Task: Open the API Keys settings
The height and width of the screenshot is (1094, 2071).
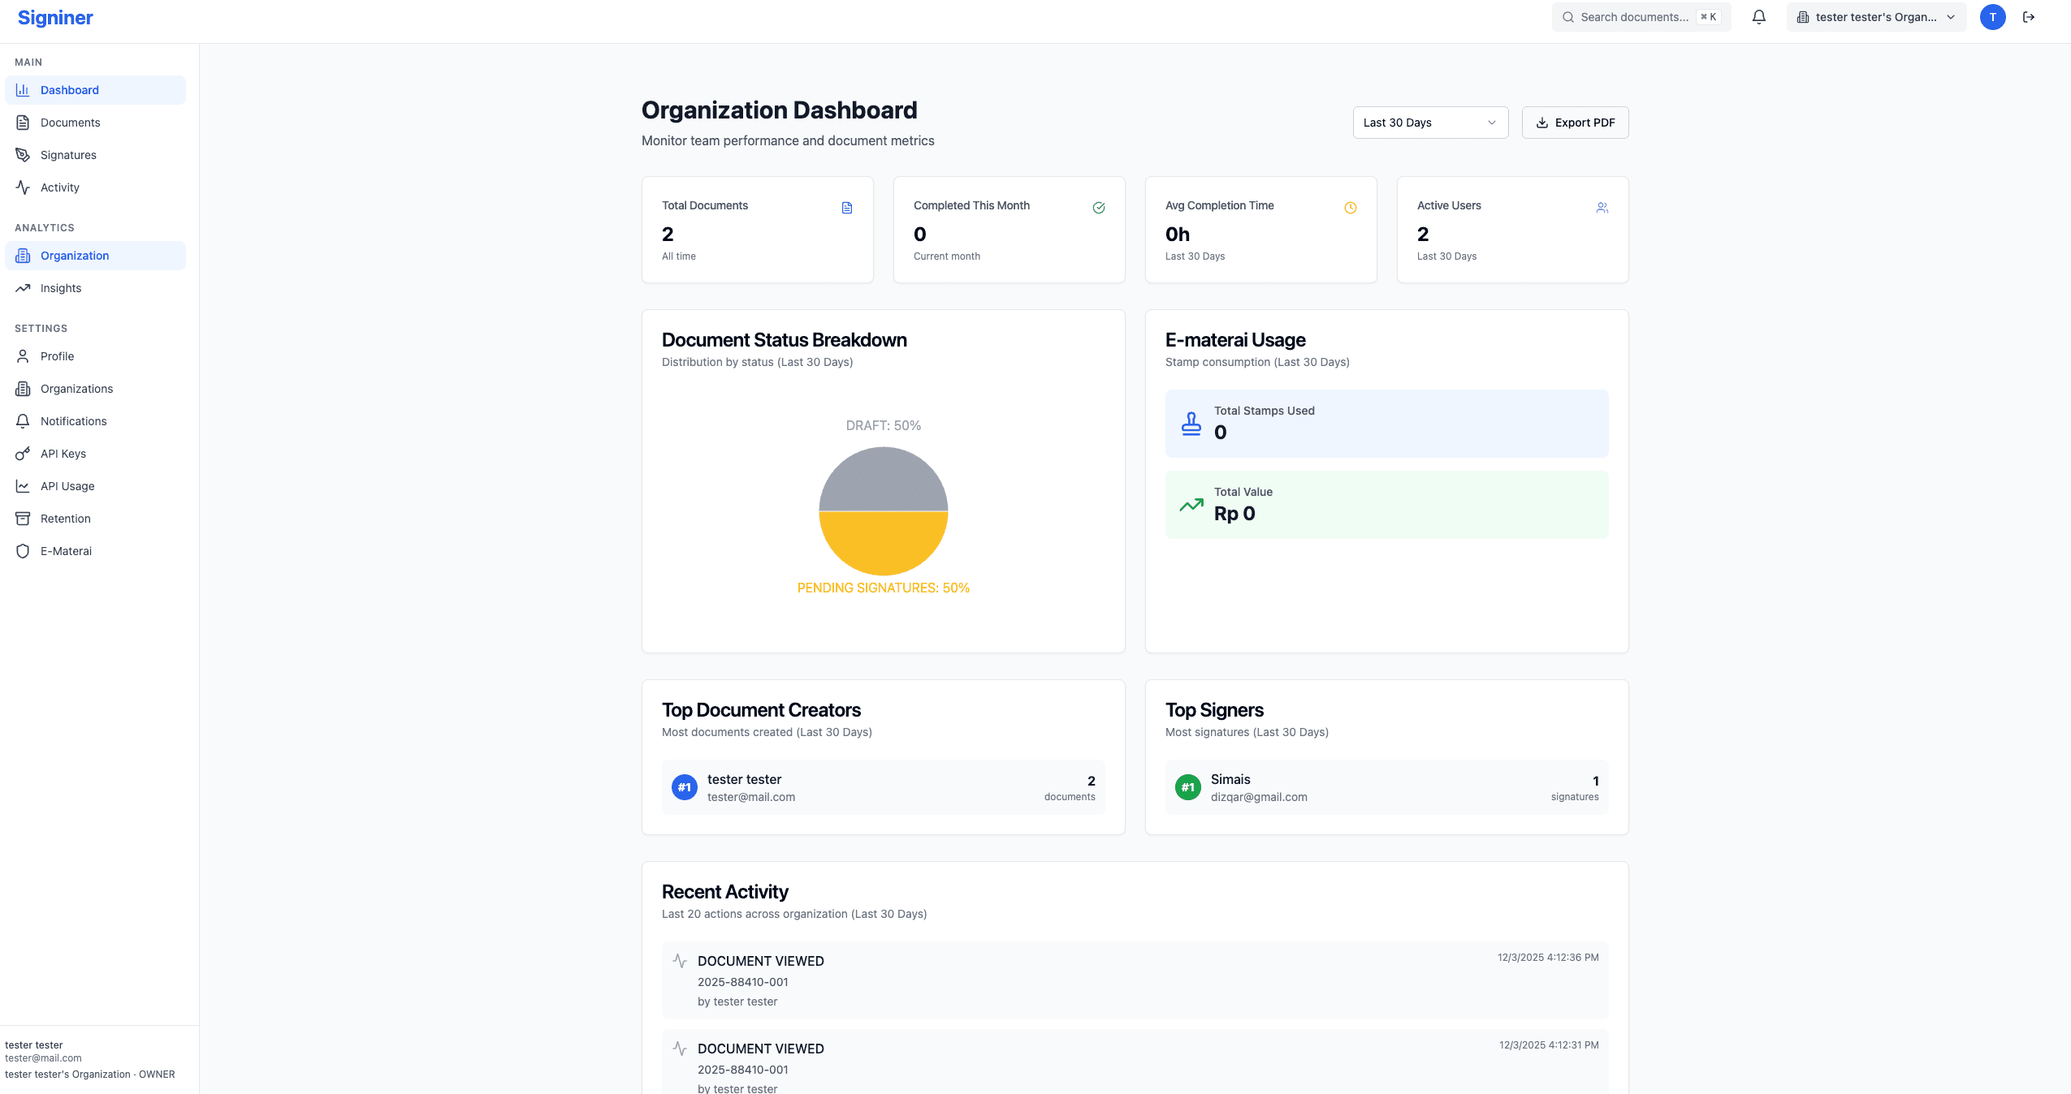Action: pyautogui.click(x=63, y=453)
